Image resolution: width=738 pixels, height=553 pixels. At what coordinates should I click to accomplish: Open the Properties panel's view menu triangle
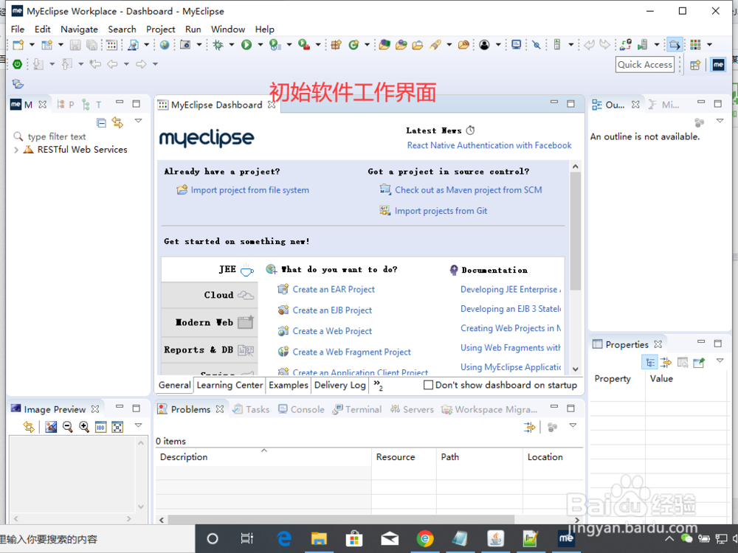[720, 361]
